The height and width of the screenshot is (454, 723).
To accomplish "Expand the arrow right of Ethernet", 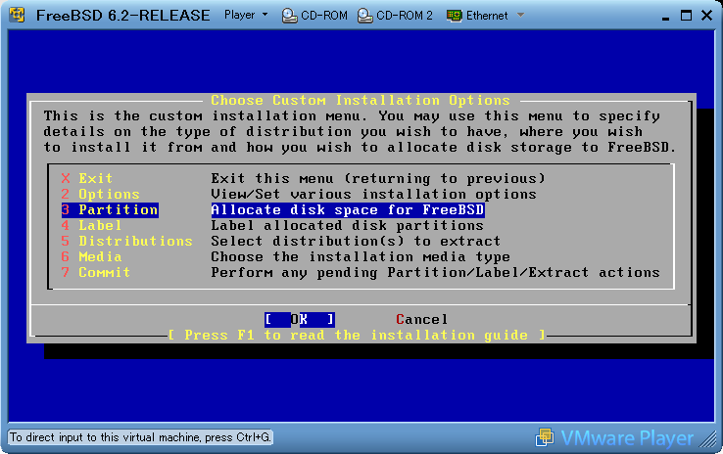I will click(520, 16).
